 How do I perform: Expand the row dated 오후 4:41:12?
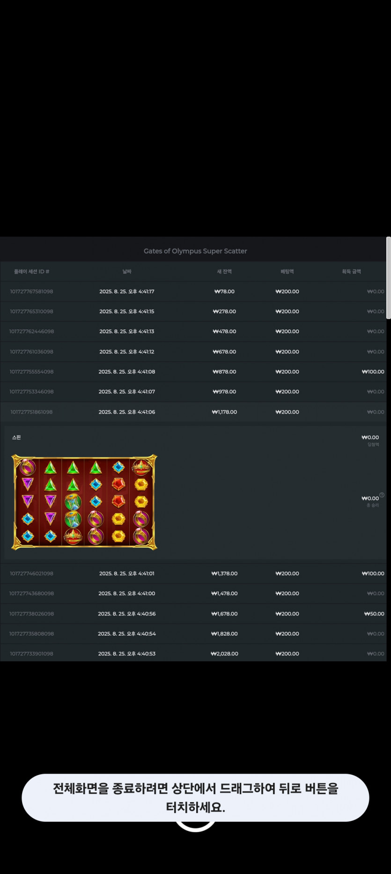pos(193,352)
